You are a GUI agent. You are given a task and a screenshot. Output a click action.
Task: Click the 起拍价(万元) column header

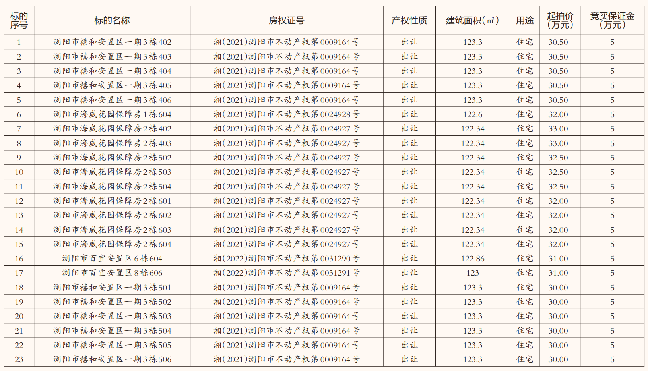tap(560, 20)
